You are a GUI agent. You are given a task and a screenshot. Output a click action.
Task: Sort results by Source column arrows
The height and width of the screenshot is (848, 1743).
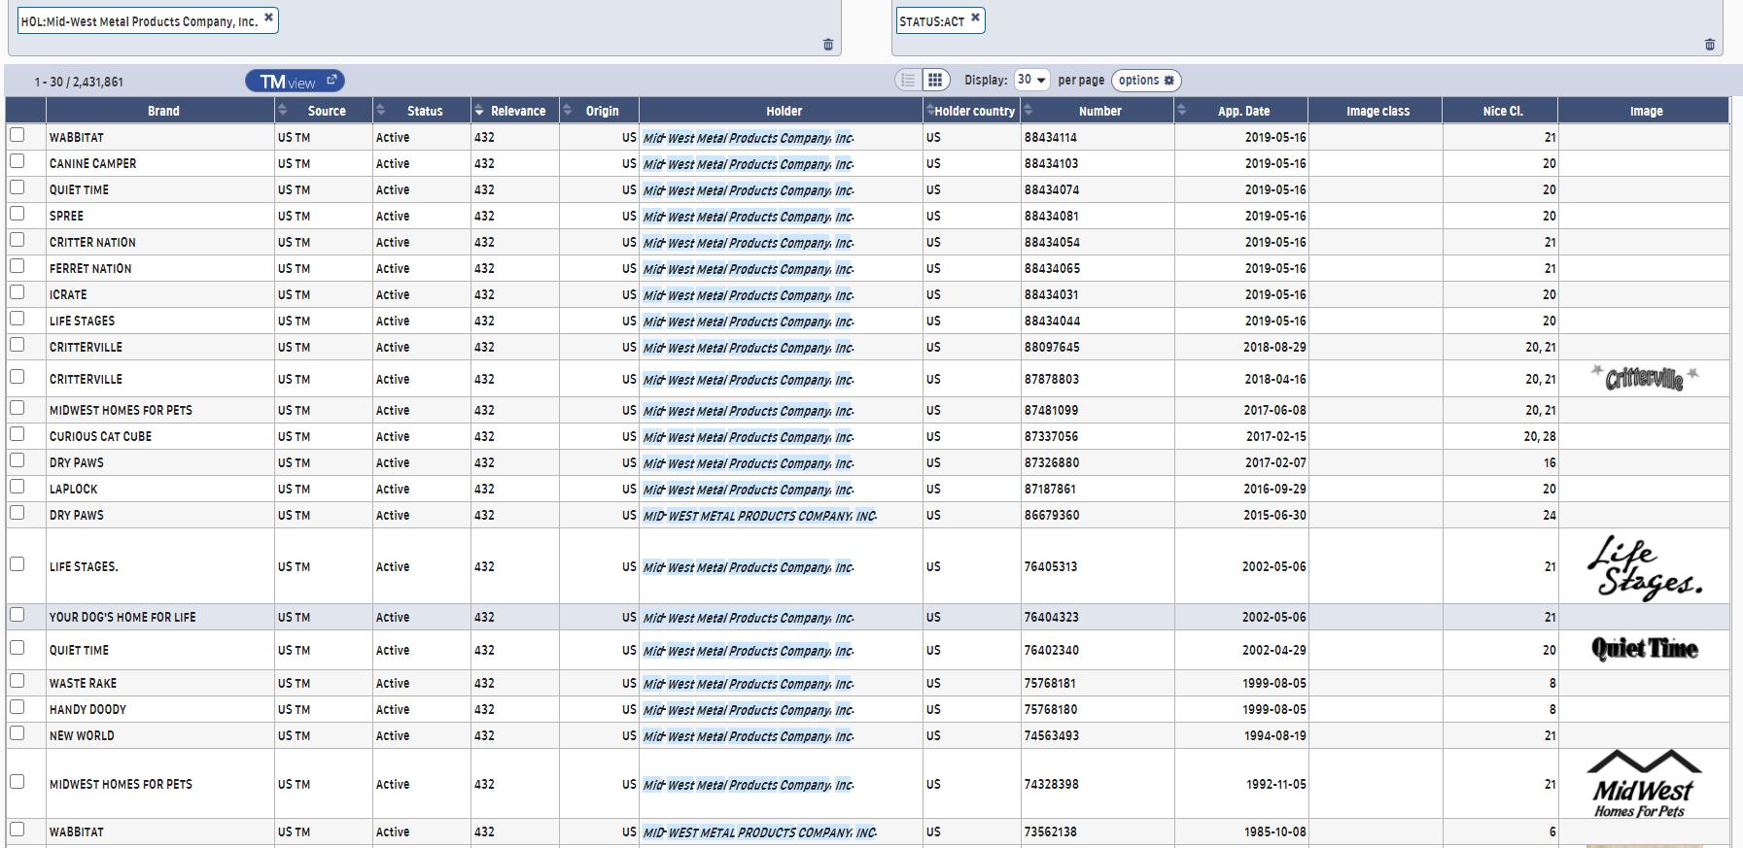[x=283, y=111]
